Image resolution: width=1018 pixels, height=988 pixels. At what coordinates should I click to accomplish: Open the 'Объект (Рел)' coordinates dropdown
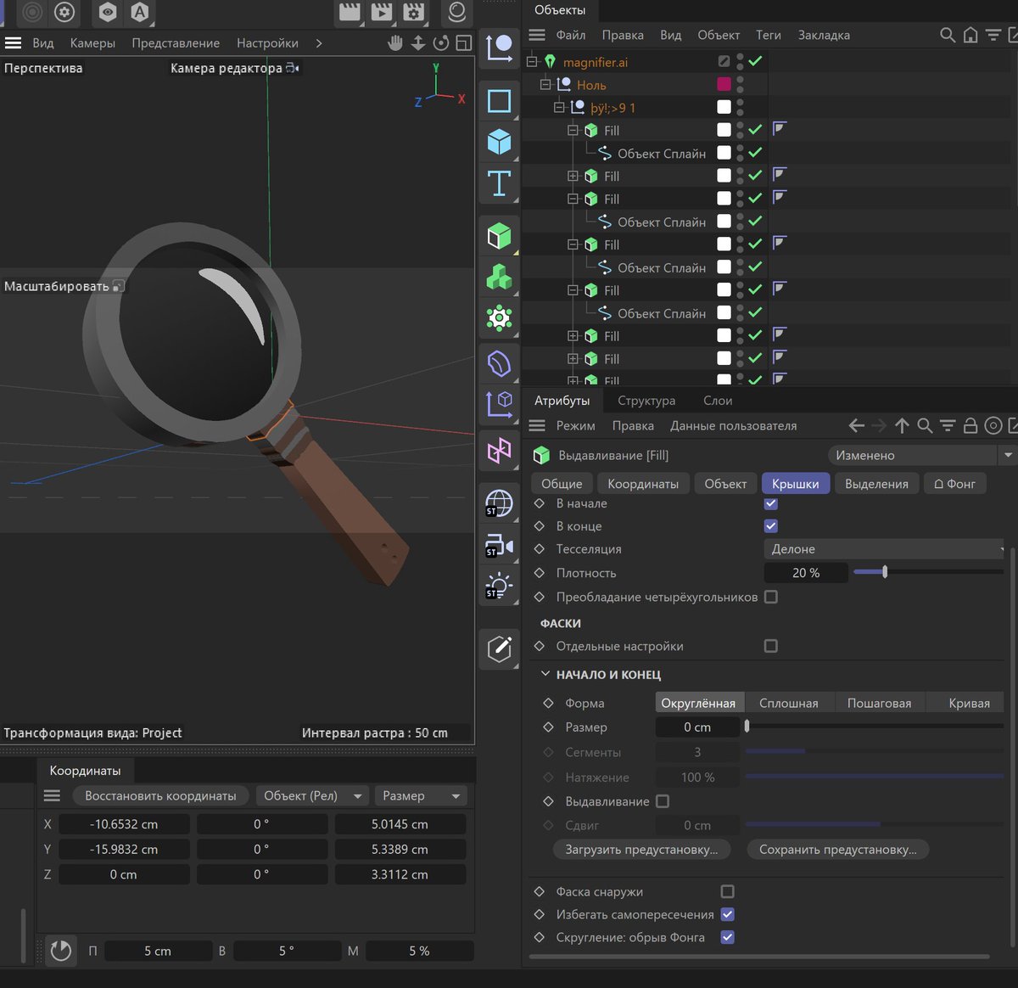click(x=313, y=795)
